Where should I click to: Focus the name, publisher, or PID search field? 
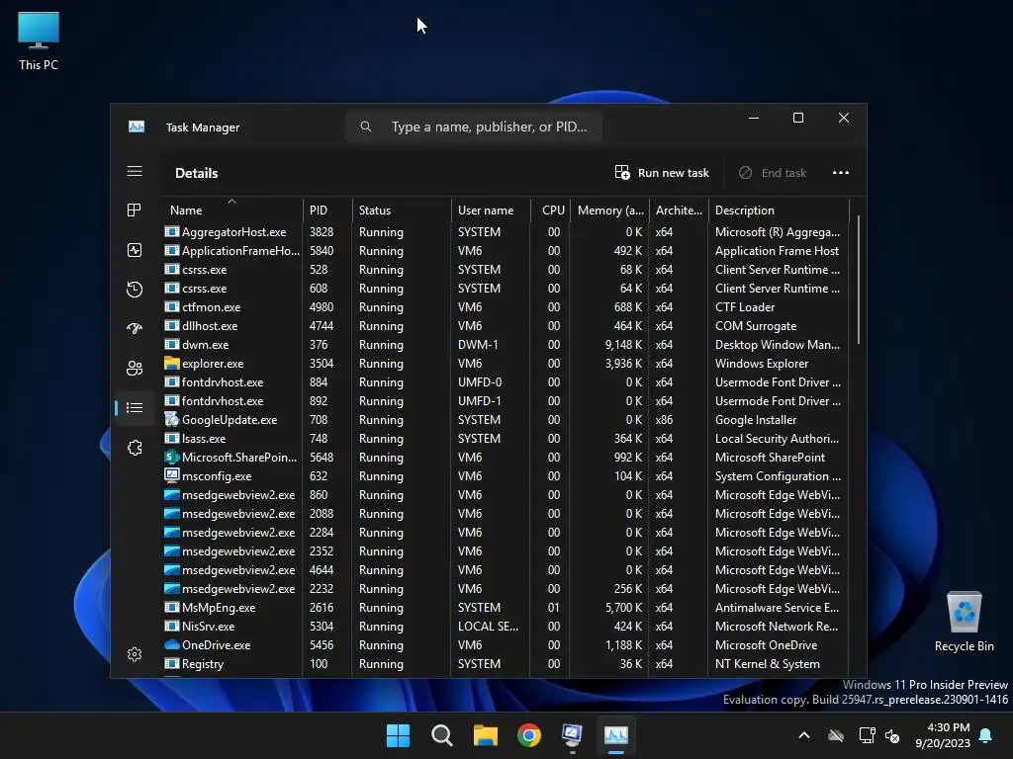pyautogui.click(x=474, y=126)
